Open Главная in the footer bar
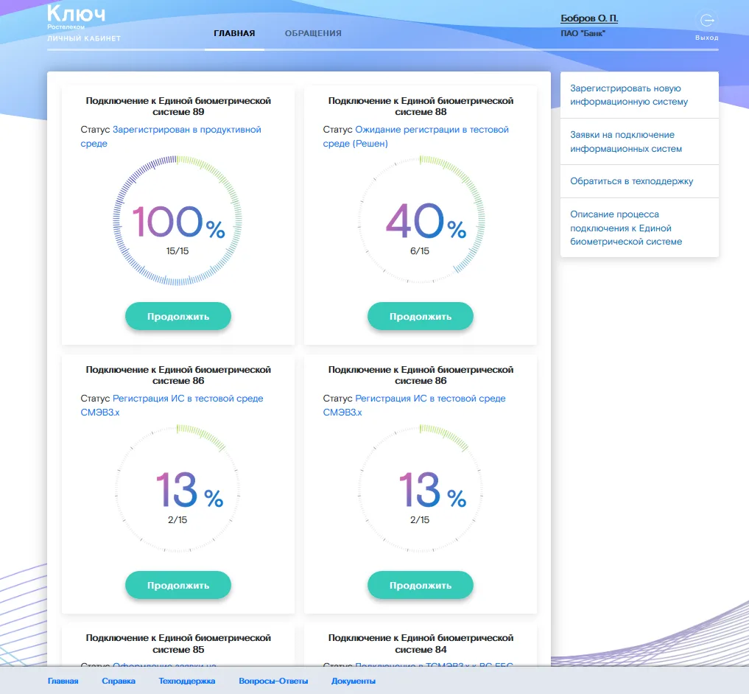749x694 pixels. pos(63,681)
